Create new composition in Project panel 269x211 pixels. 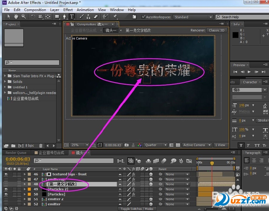(21, 146)
